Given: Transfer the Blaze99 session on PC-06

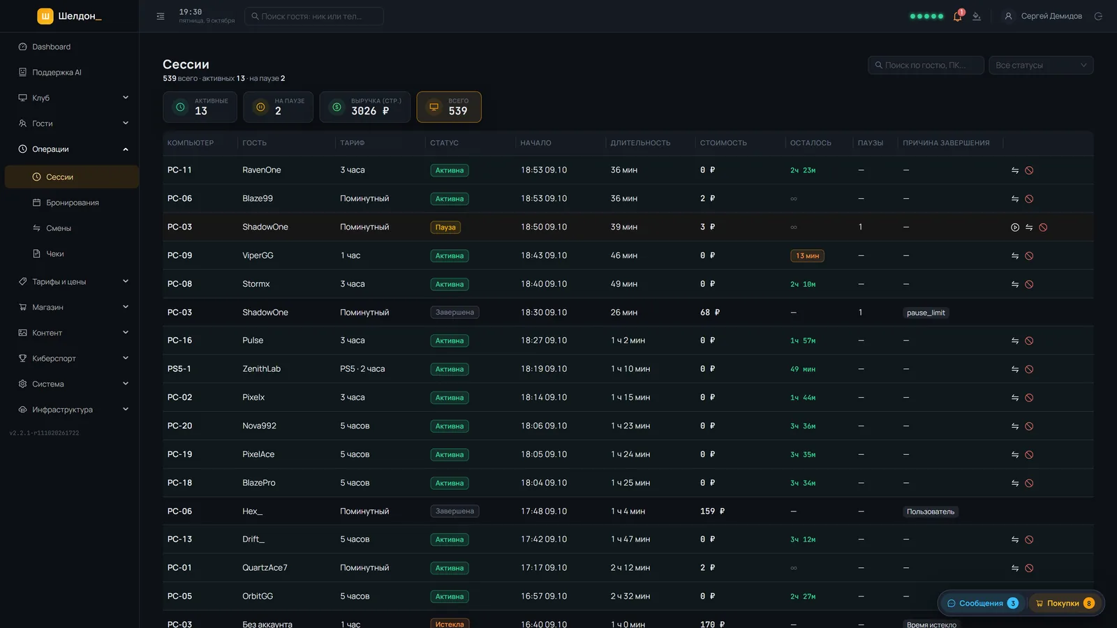Looking at the screenshot, I should 1015,199.
